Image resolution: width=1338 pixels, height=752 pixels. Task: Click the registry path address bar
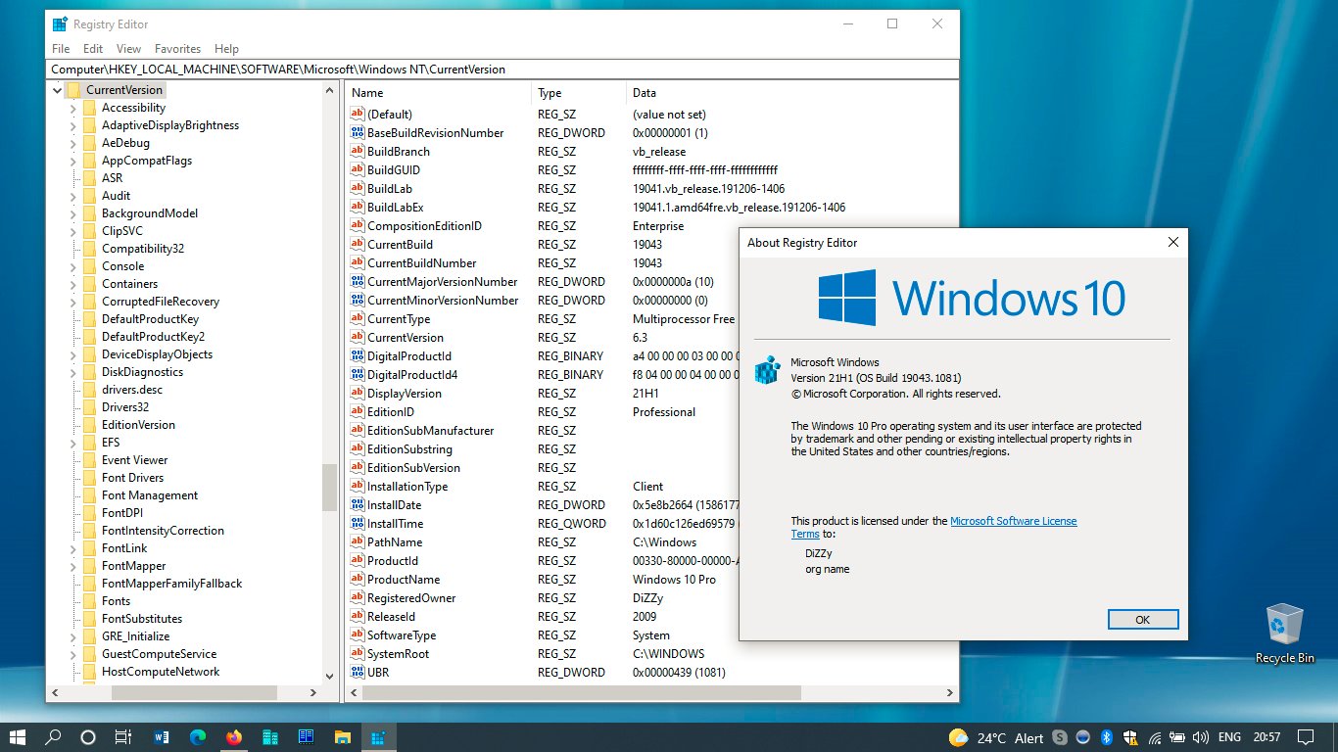click(502, 70)
